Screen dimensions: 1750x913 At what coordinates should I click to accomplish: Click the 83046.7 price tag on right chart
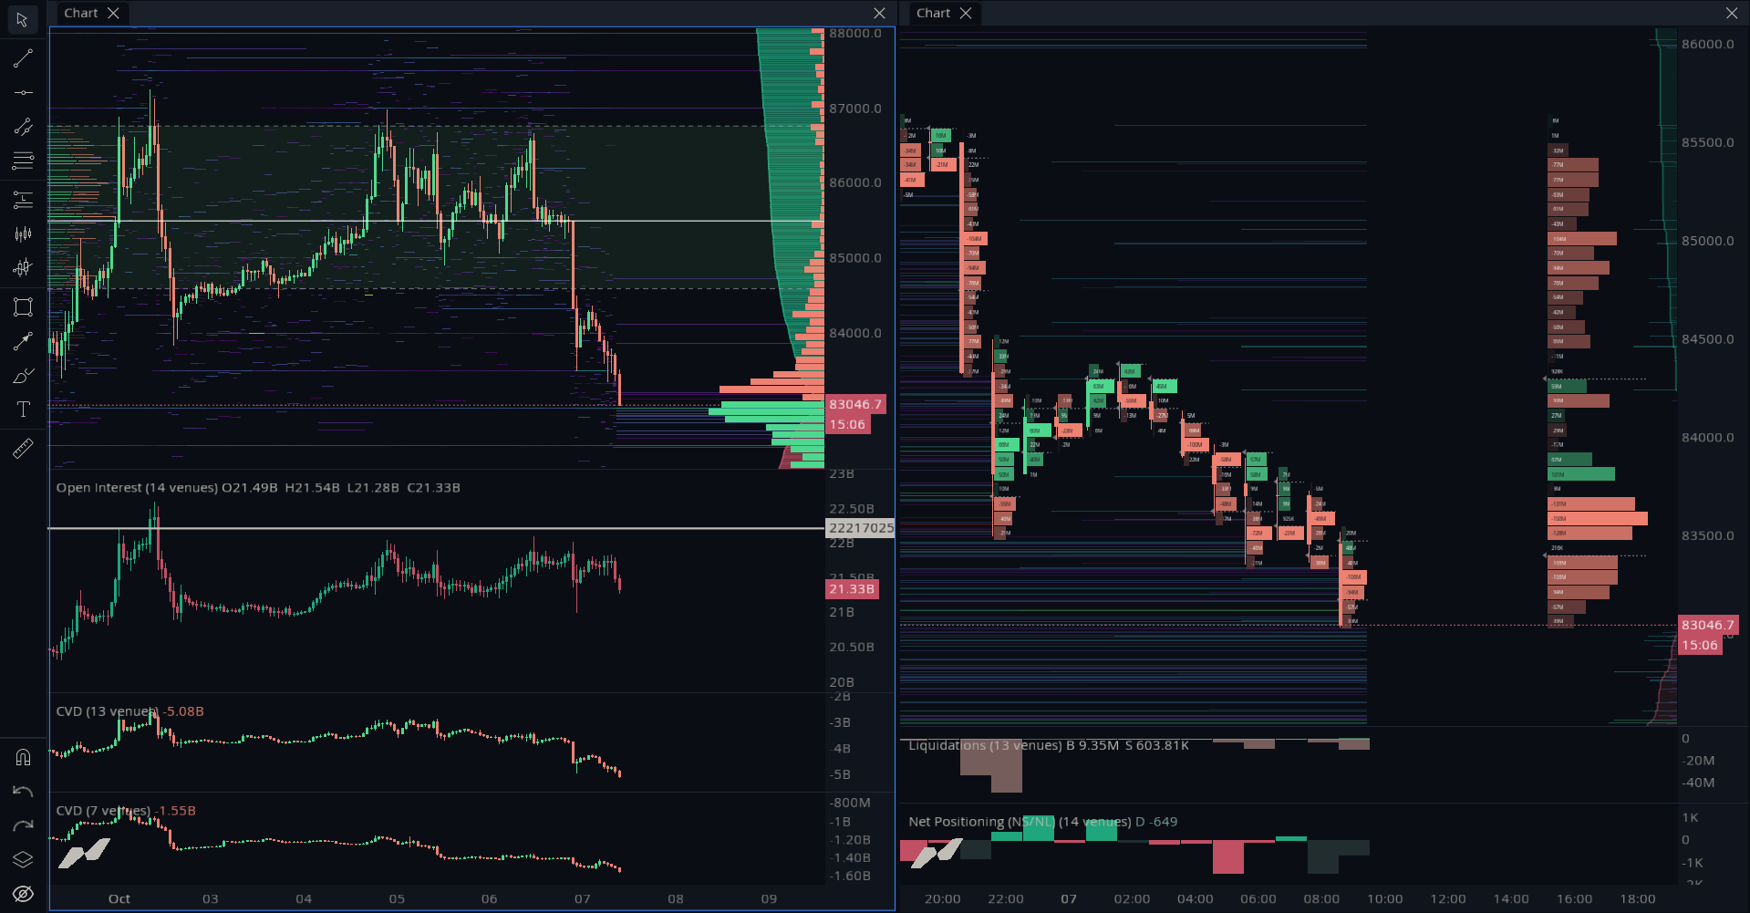(1708, 625)
